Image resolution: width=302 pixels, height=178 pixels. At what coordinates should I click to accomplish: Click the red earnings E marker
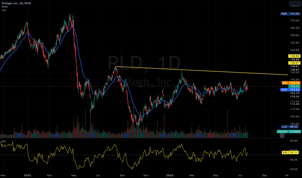[211, 136]
